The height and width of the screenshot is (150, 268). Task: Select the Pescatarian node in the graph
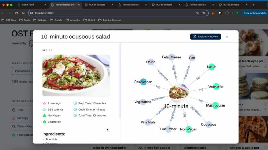coord(143,82)
